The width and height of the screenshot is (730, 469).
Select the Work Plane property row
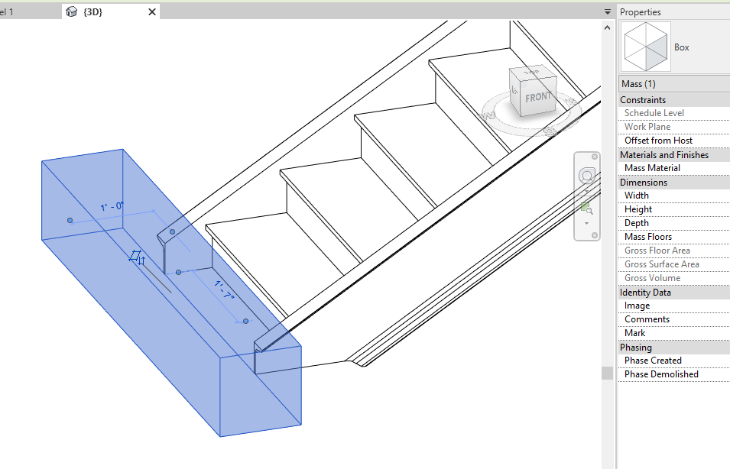pyautogui.click(x=674, y=127)
